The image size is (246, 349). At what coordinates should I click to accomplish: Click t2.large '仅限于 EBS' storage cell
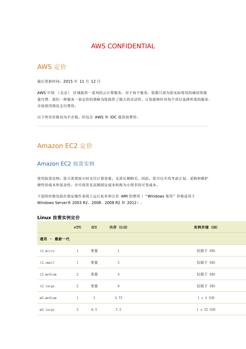[206, 286]
